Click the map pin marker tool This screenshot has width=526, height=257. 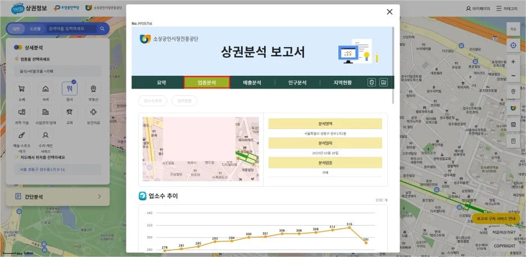click(x=513, y=92)
